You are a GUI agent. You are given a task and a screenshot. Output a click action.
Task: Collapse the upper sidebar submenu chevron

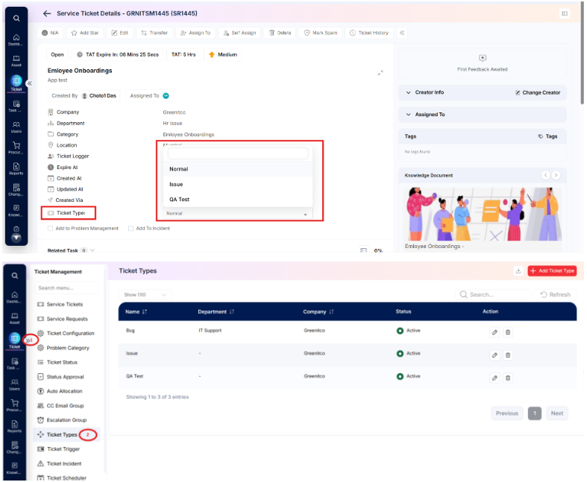(x=30, y=83)
